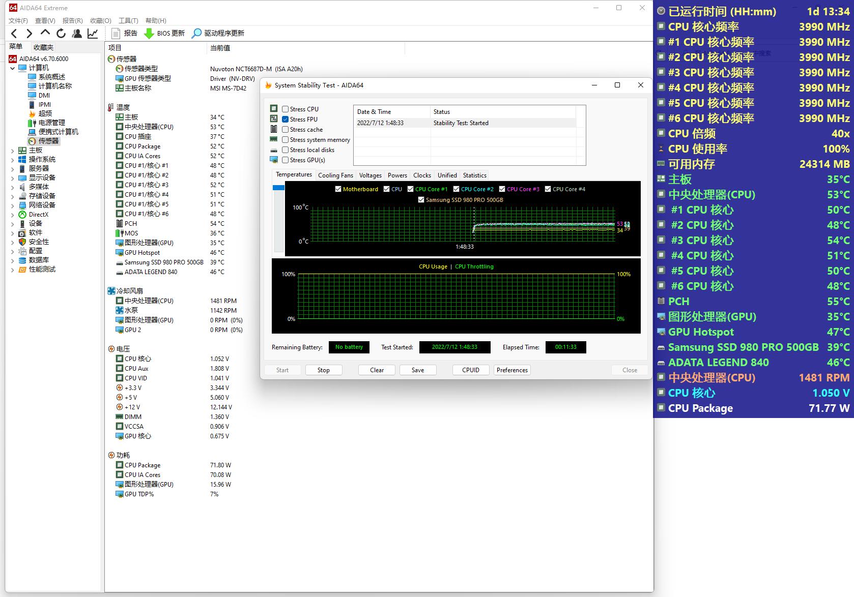Select the 超频 tree item
This screenshot has width=854, height=597.
click(45, 113)
